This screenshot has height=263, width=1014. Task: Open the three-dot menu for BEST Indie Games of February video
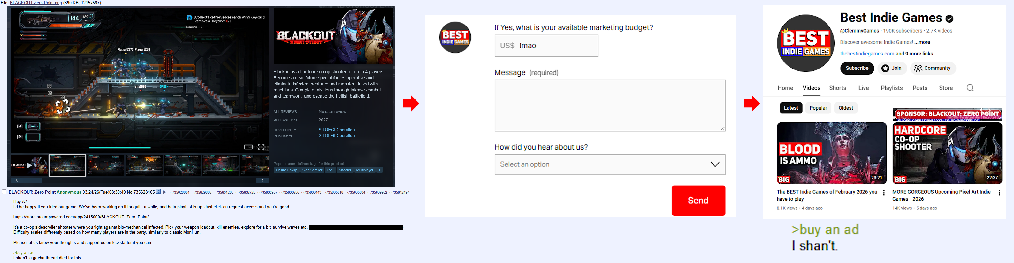pos(884,193)
